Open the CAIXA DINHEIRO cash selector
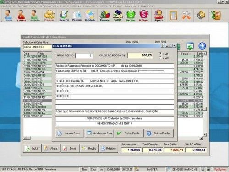Viewport: 229px width, 172px height. pos(38,47)
